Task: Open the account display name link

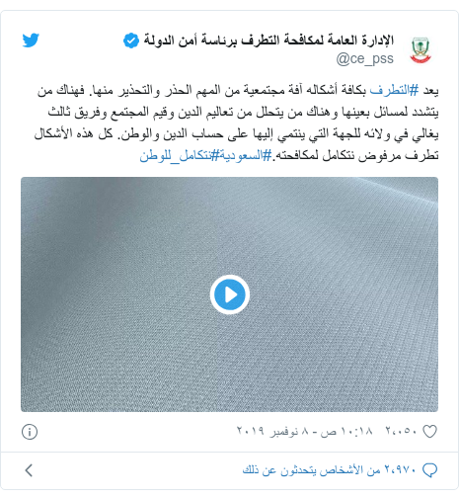Action: (x=268, y=41)
